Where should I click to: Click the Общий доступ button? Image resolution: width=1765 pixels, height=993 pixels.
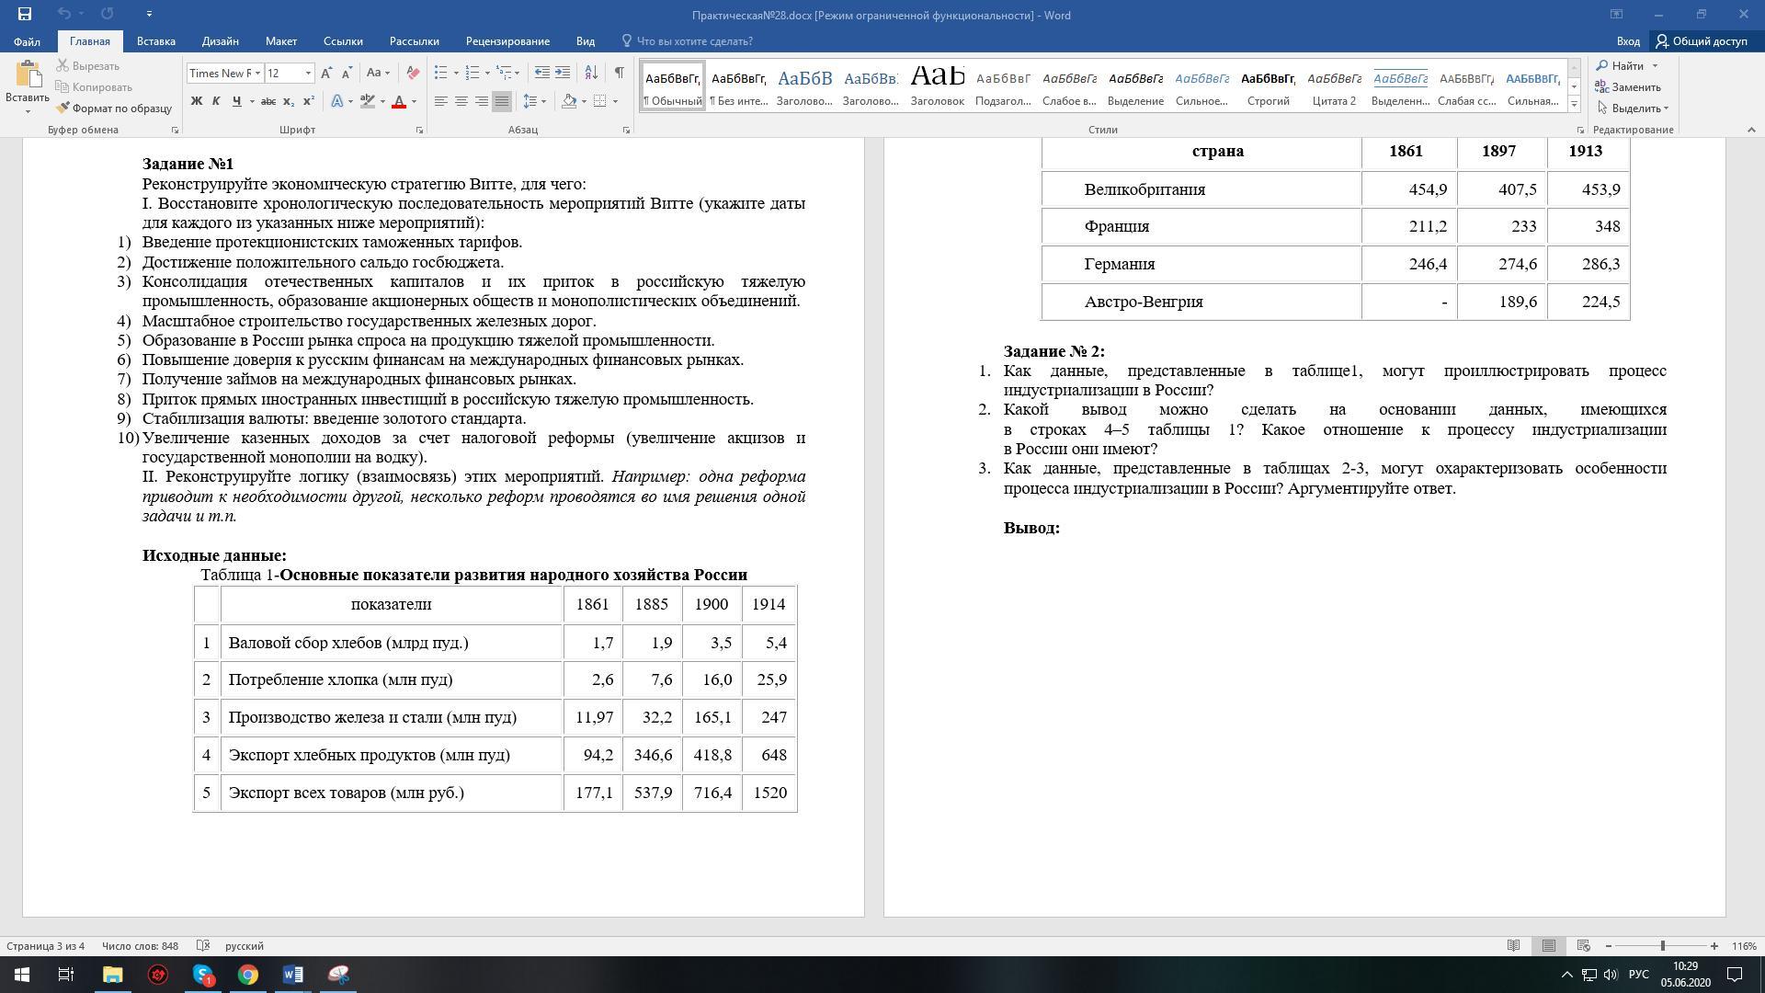point(1701,41)
